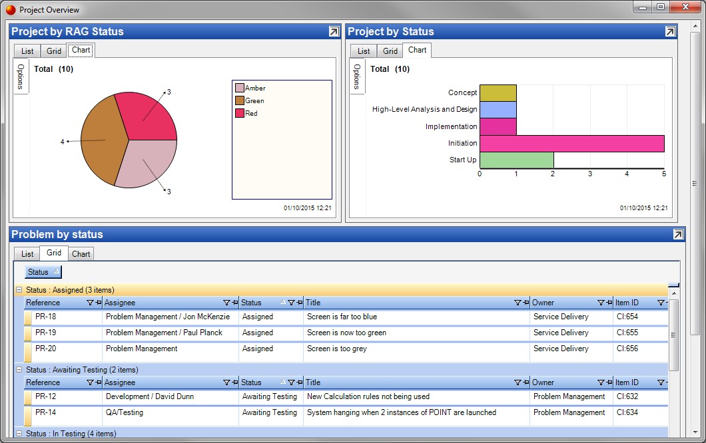The width and height of the screenshot is (706, 443).
Task: Select Grid tab in Problem by status
Action: point(53,253)
